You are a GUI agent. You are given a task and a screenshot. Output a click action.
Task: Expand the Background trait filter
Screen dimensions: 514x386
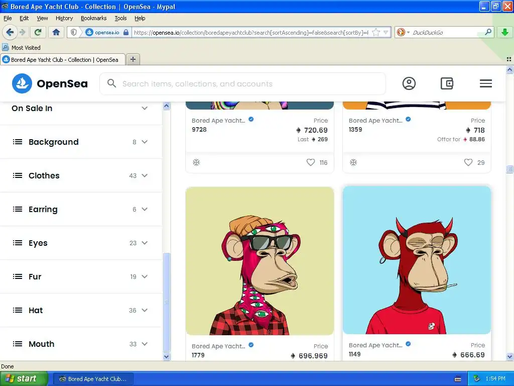point(81,142)
